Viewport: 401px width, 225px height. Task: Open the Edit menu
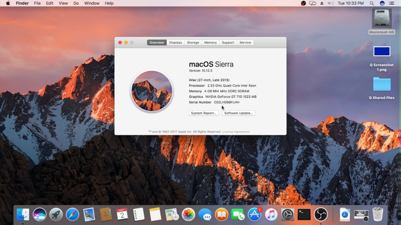49,3
